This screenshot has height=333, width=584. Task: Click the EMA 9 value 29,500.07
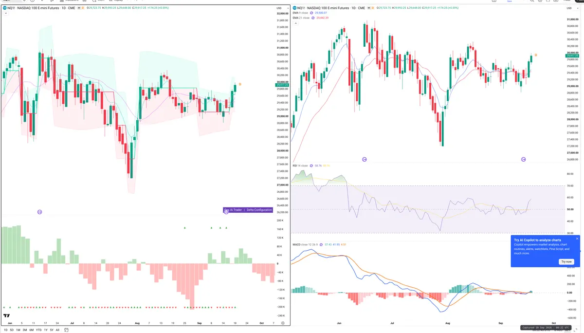coord(321,13)
